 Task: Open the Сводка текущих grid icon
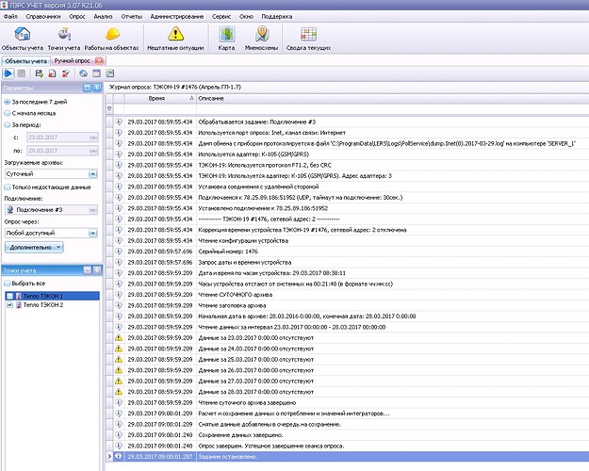[x=308, y=34]
